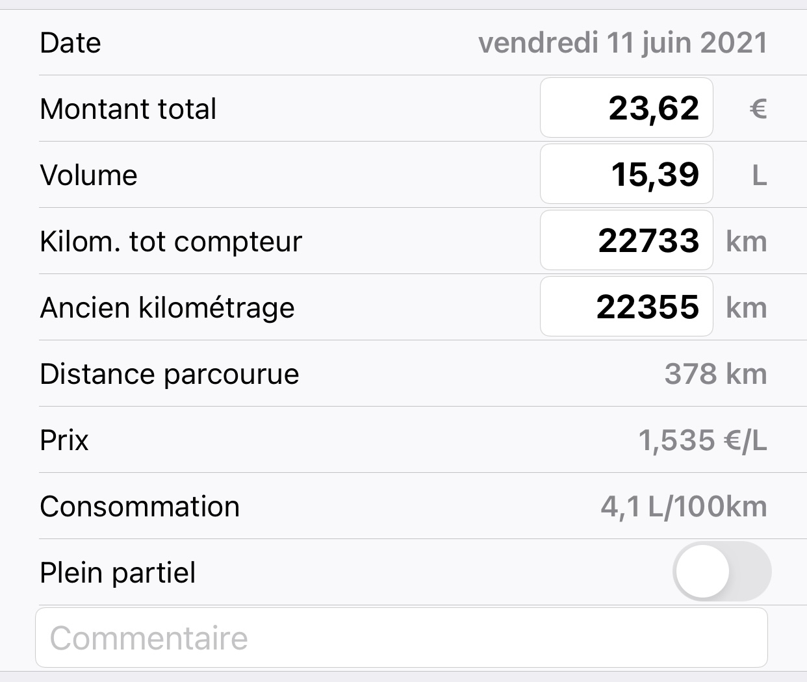Click into the Commentaire text box

tap(402, 638)
